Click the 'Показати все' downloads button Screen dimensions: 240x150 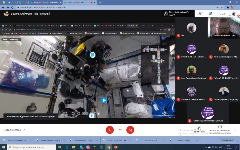pos(227,140)
